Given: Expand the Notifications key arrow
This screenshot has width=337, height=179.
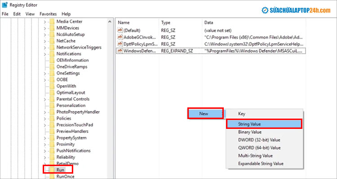Looking at the screenshot, I should tap(45, 54).
